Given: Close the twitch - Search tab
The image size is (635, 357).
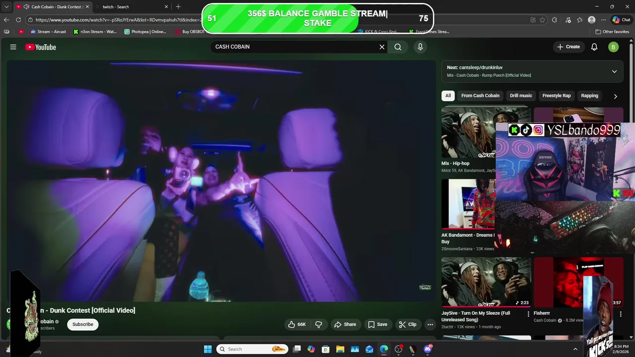Looking at the screenshot, I should (166, 7).
